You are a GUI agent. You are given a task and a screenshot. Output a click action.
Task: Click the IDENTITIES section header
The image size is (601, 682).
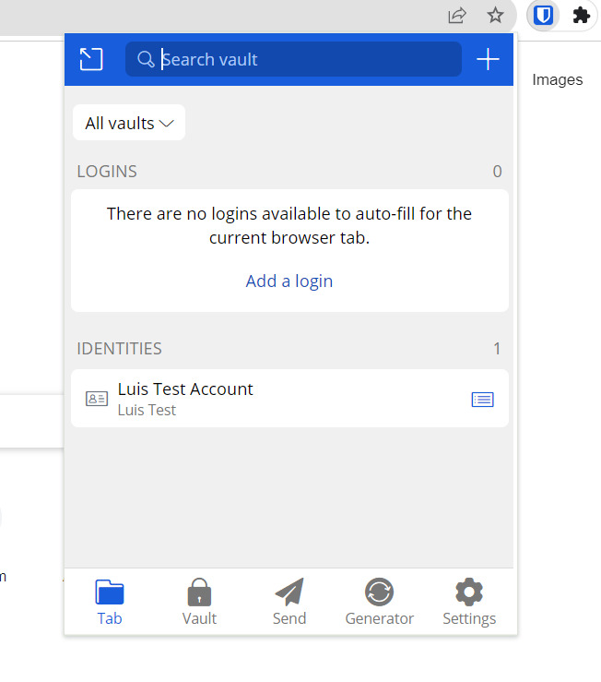(120, 349)
